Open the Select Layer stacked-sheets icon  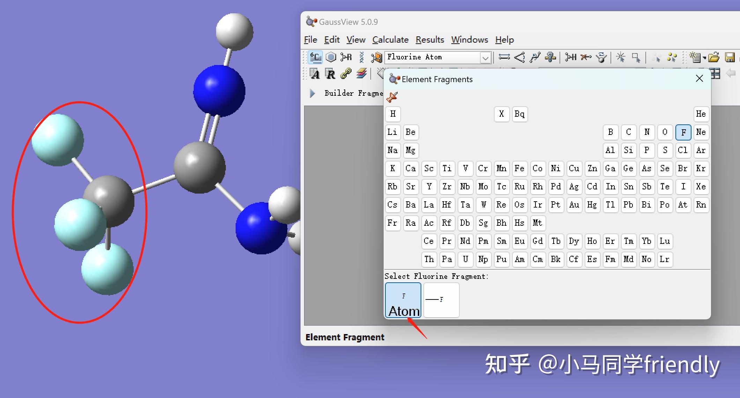(362, 74)
